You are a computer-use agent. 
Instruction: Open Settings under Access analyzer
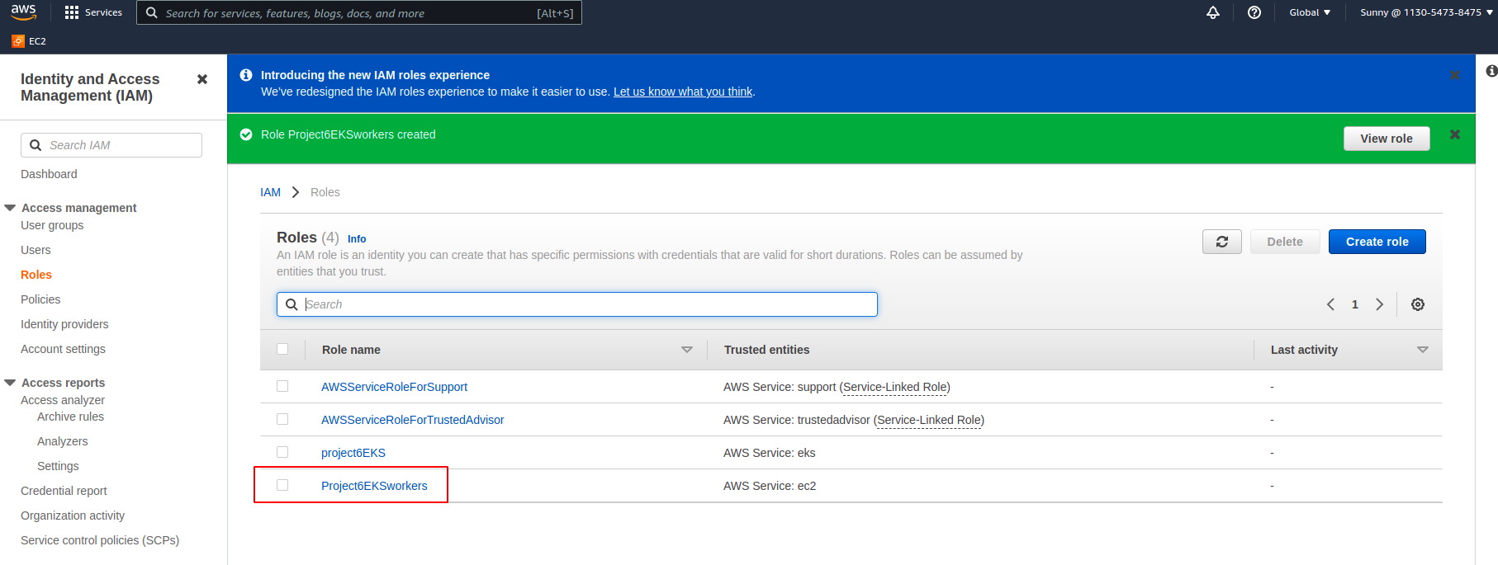tap(58, 466)
